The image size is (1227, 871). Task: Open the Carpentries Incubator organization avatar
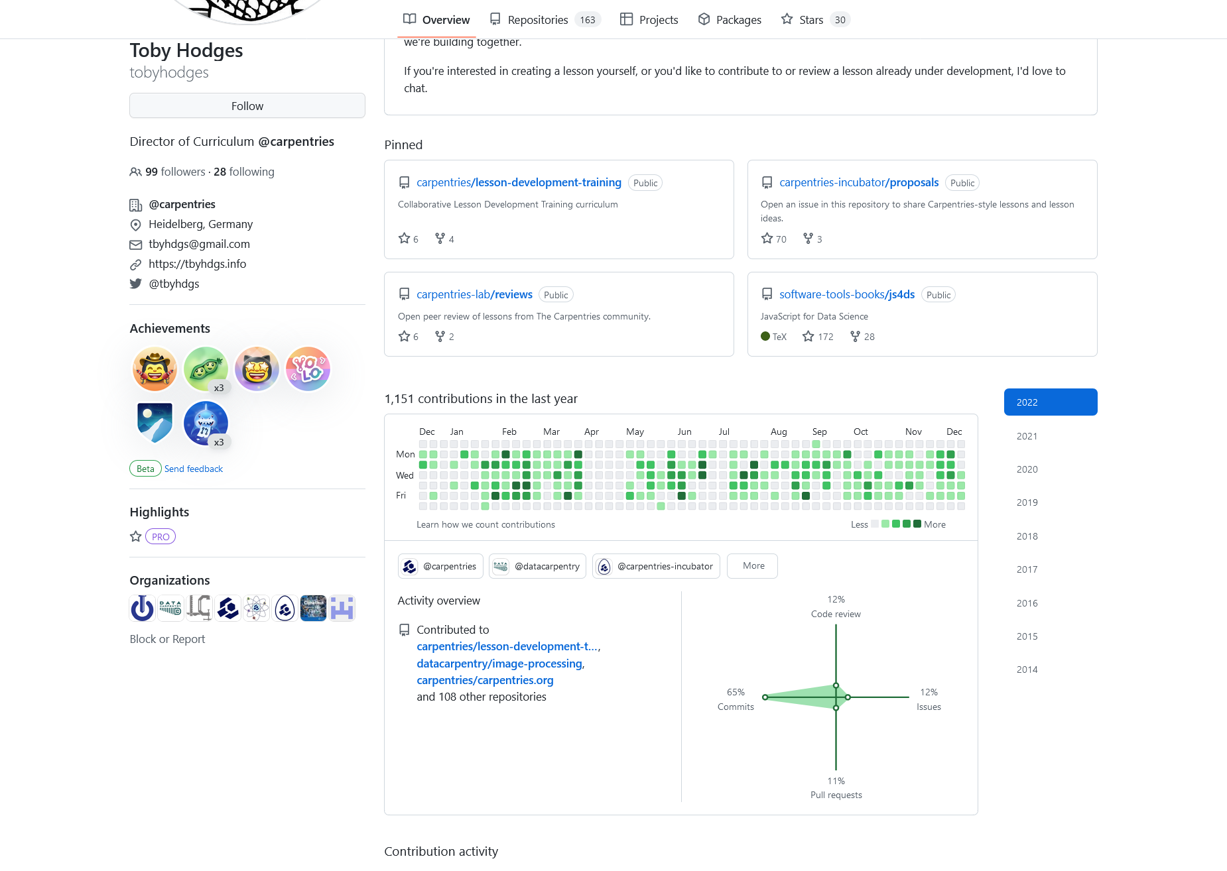tap(285, 608)
